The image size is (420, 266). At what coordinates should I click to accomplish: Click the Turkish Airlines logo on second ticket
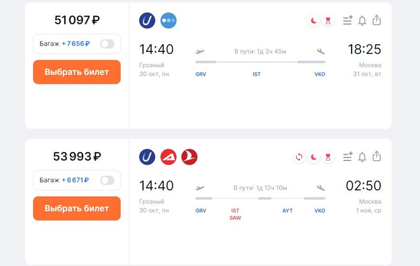(190, 157)
